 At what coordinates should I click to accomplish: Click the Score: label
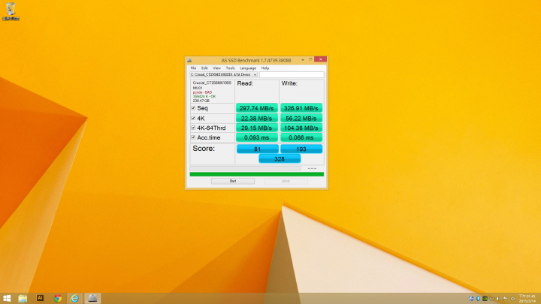coord(204,149)
